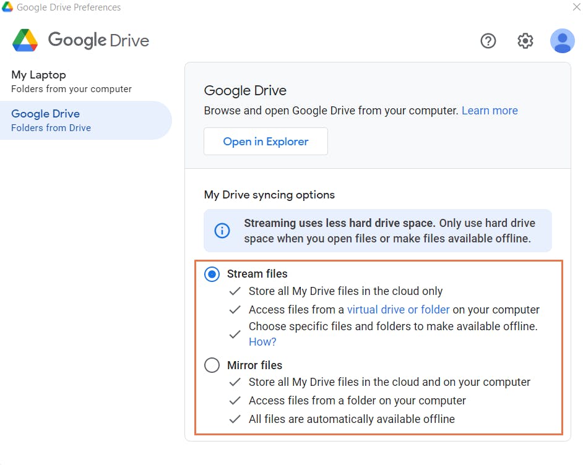Screen dimensions: 583x465
Task: Click the checkmark beside automatically available offline
Action: coord(235,419)
